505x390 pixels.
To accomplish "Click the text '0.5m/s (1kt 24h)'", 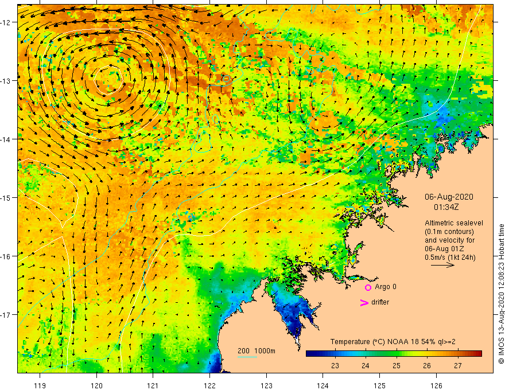I will [x=450, y=258].
